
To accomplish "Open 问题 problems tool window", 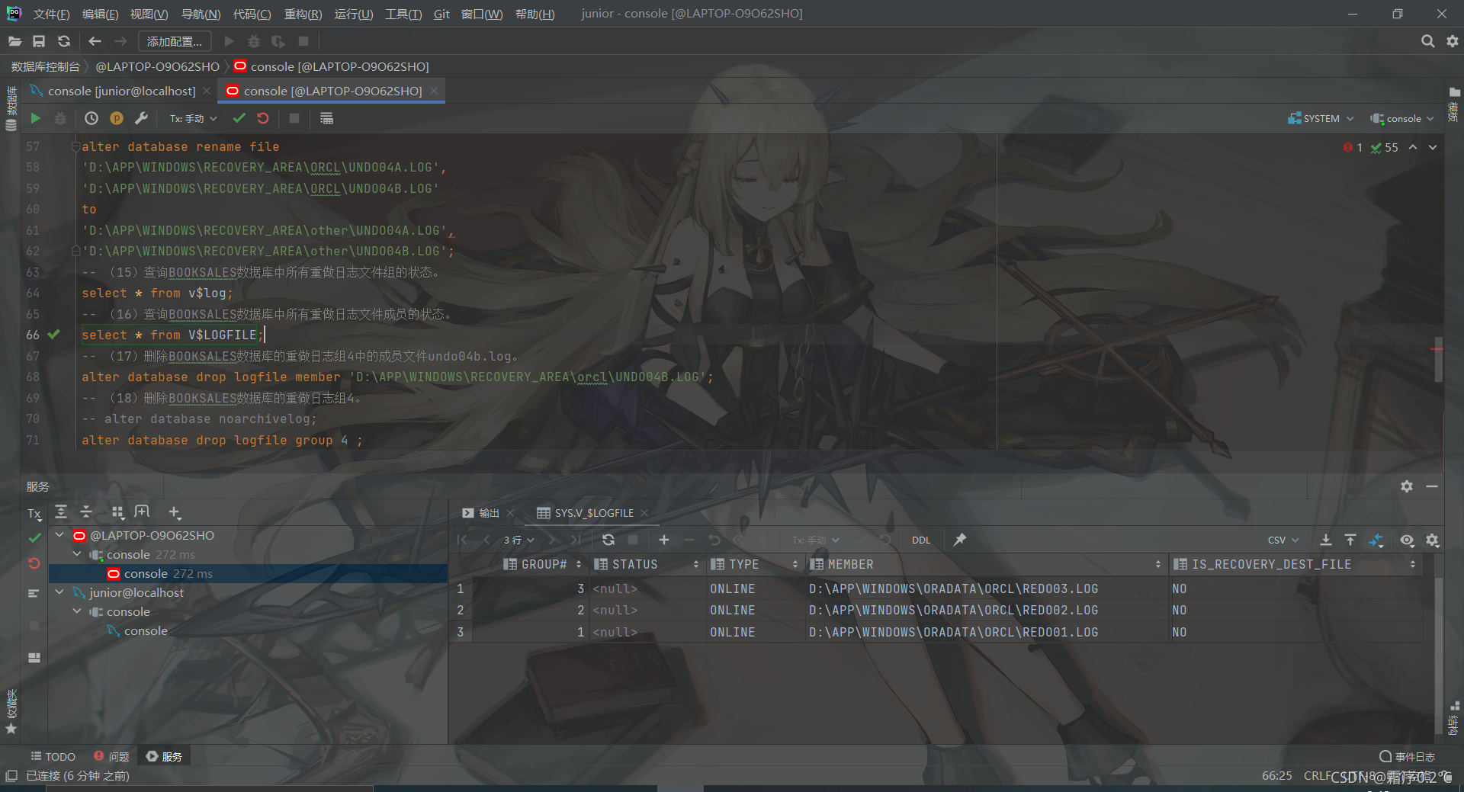I will tap(111, 756).
